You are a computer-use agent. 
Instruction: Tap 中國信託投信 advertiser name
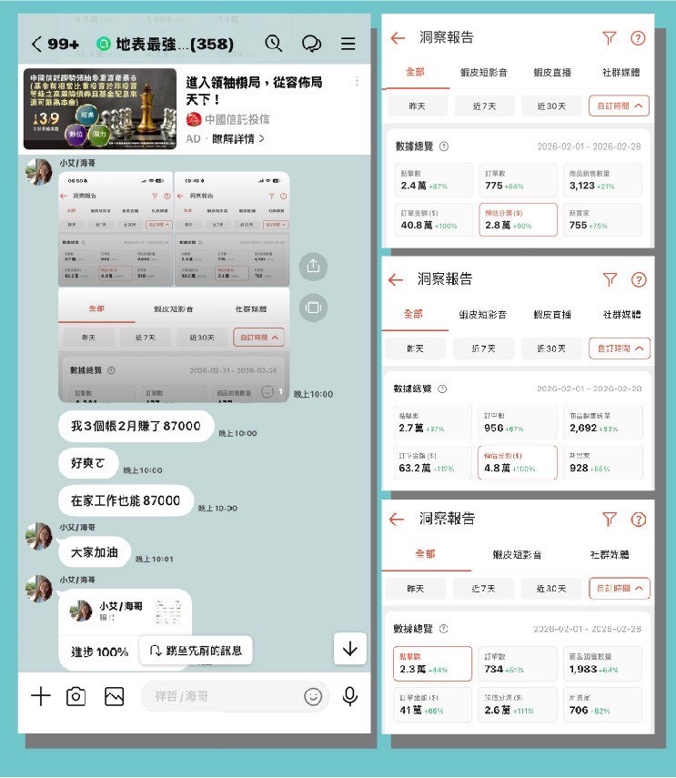(237, 119)
